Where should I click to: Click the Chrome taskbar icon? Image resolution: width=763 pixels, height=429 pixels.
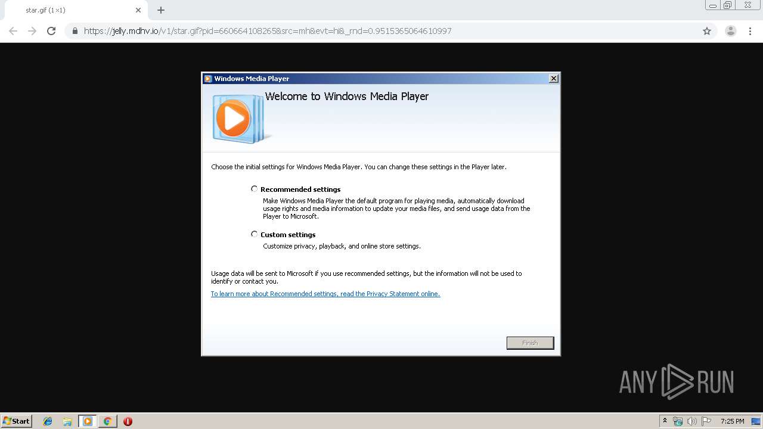coord(107,421)
